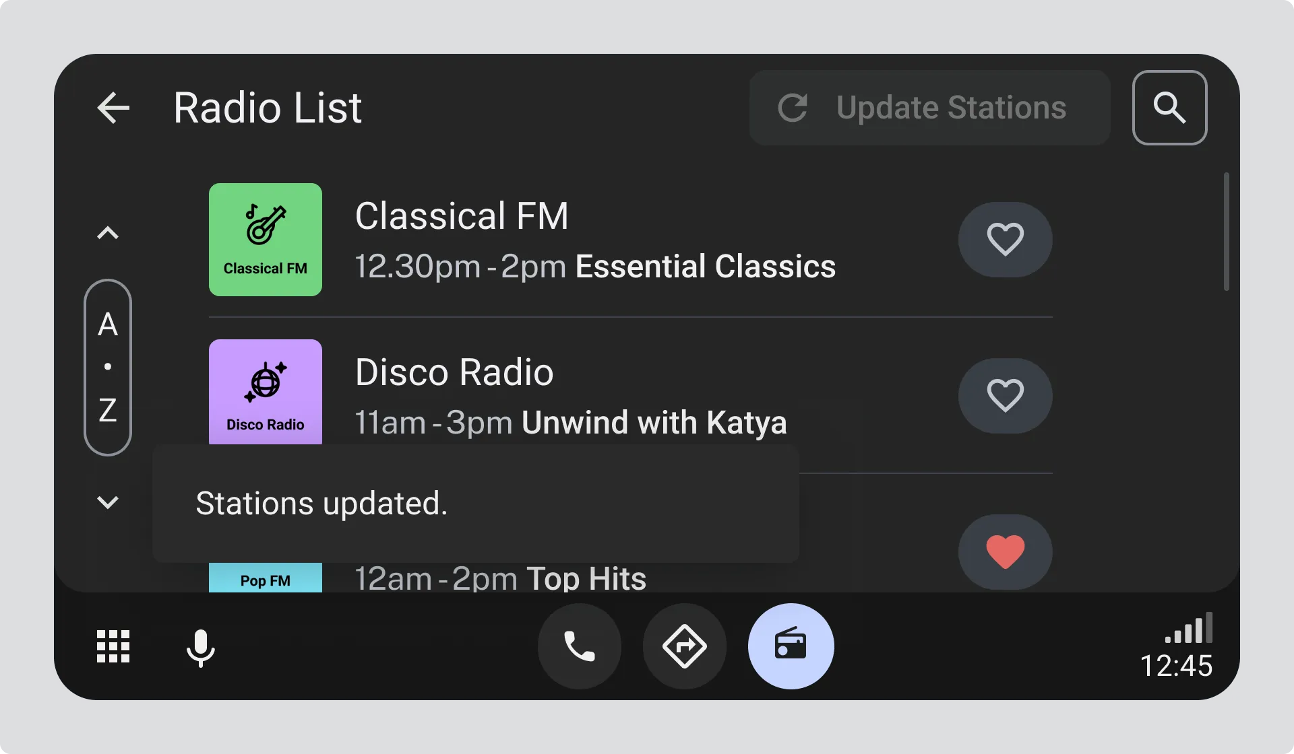Viewport: 1294px width, 754px height.
Task: Go back using the left arrow
Action: tap(113, 108)
